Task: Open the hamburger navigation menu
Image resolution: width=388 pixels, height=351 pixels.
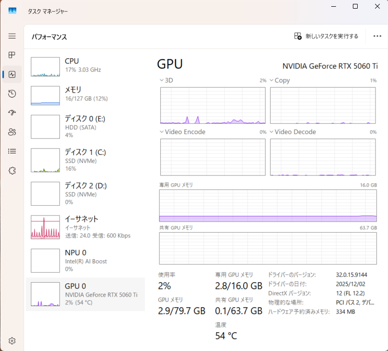Action: [x=12, y=36]
